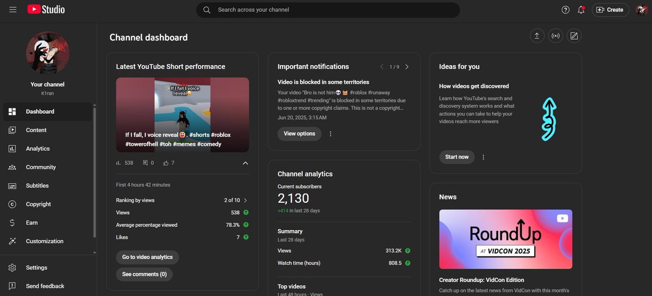This screenshot has height=296, width=652.
Task: Click the search across your channel field
Action: (x=328, y=10)
